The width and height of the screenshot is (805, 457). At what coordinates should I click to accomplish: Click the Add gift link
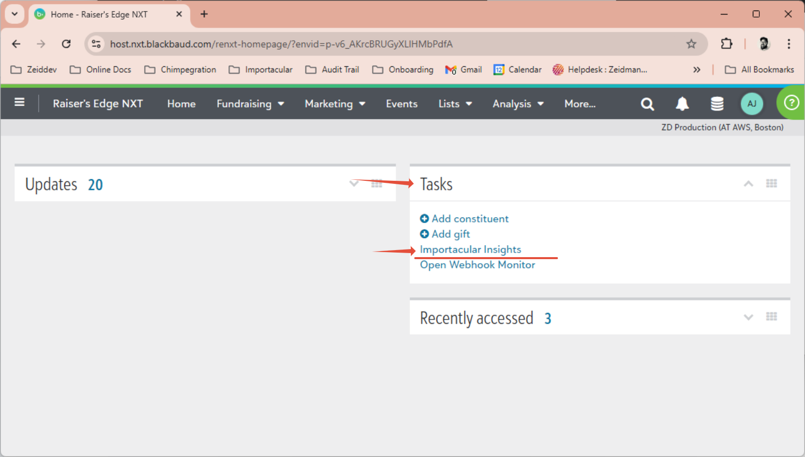pyautogui.click(x=451, y=234)
